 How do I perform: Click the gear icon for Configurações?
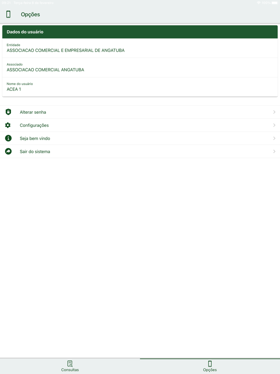pyautogui.click(x=8, y=125)
